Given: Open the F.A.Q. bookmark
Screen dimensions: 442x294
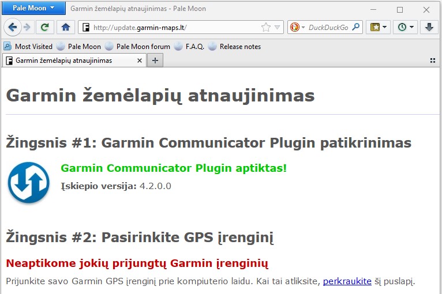Looking at the screenshot, I should point(189,47).
